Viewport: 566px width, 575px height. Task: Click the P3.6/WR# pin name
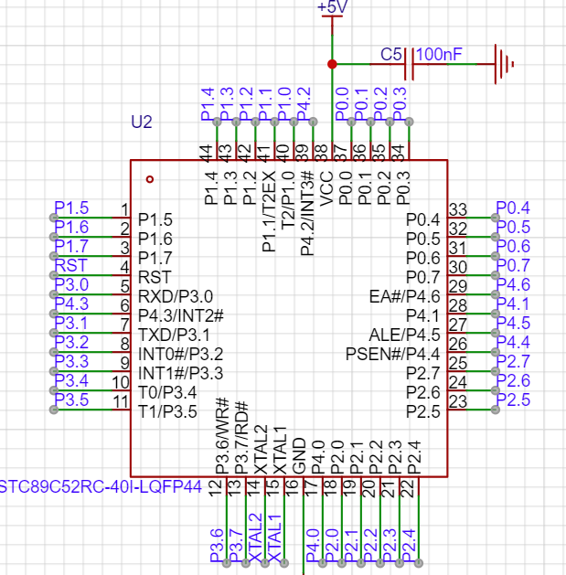[222, 436]
